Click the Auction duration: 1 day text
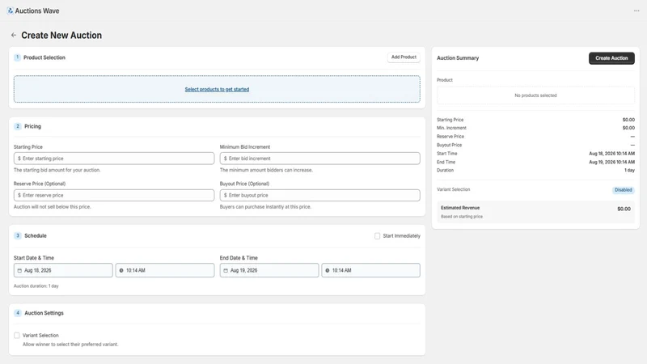 pos(36,286)
